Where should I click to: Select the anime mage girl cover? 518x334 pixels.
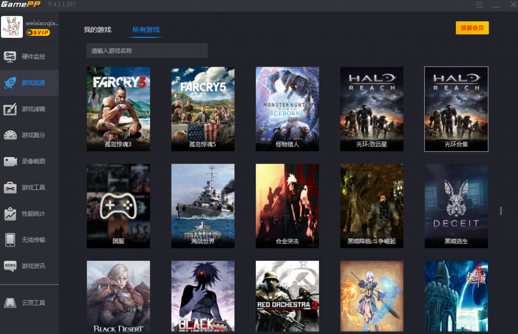[x=372, y=296]
